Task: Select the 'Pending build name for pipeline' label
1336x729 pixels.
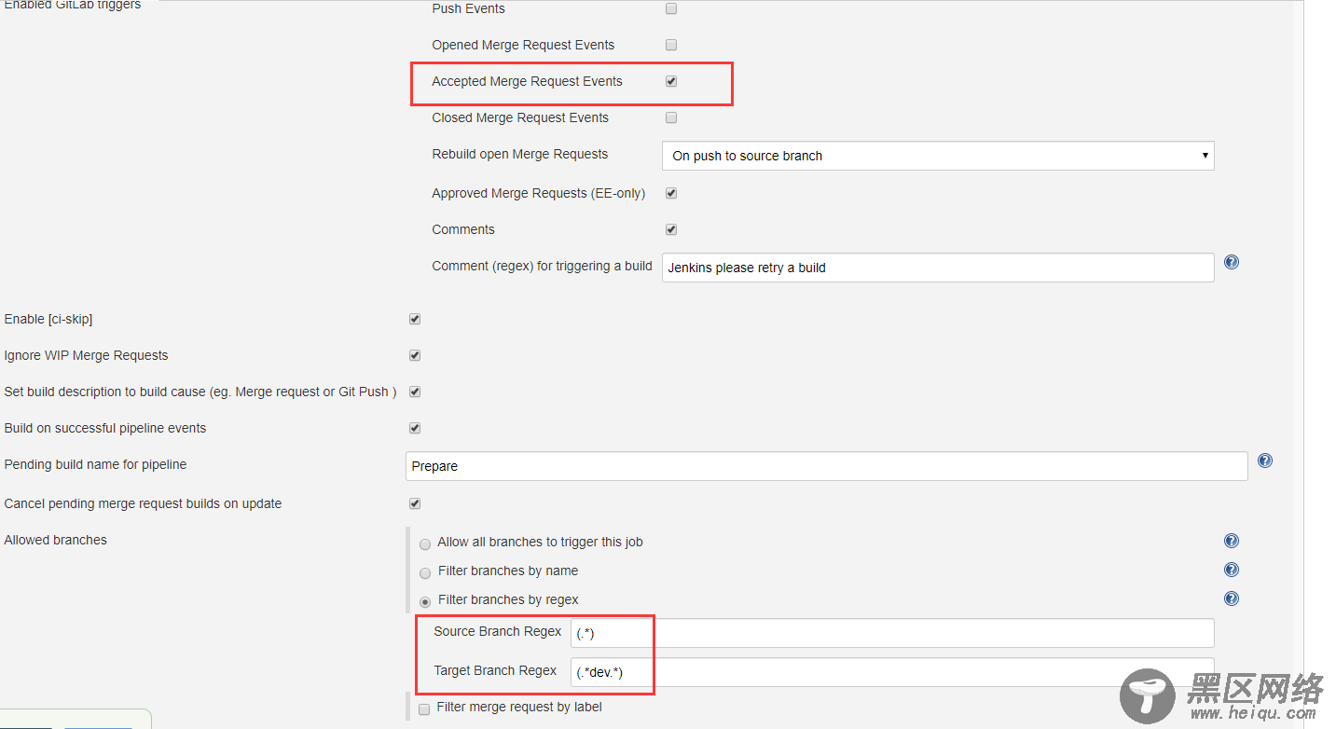Action: tap(96, 464)
